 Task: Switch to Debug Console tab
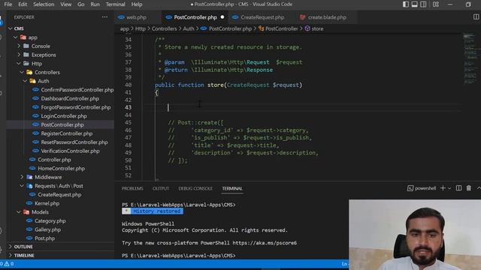pyautogui.click(x=195, y=188)
